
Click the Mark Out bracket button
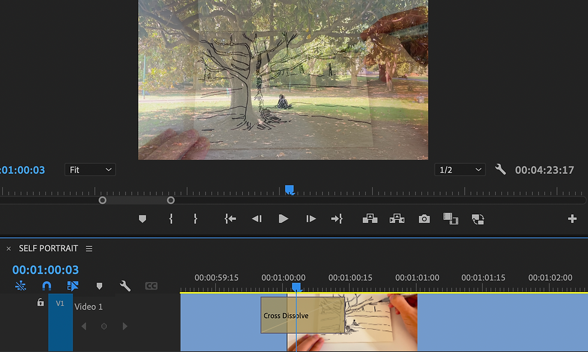pyautogui.click(x=196, y=219)
